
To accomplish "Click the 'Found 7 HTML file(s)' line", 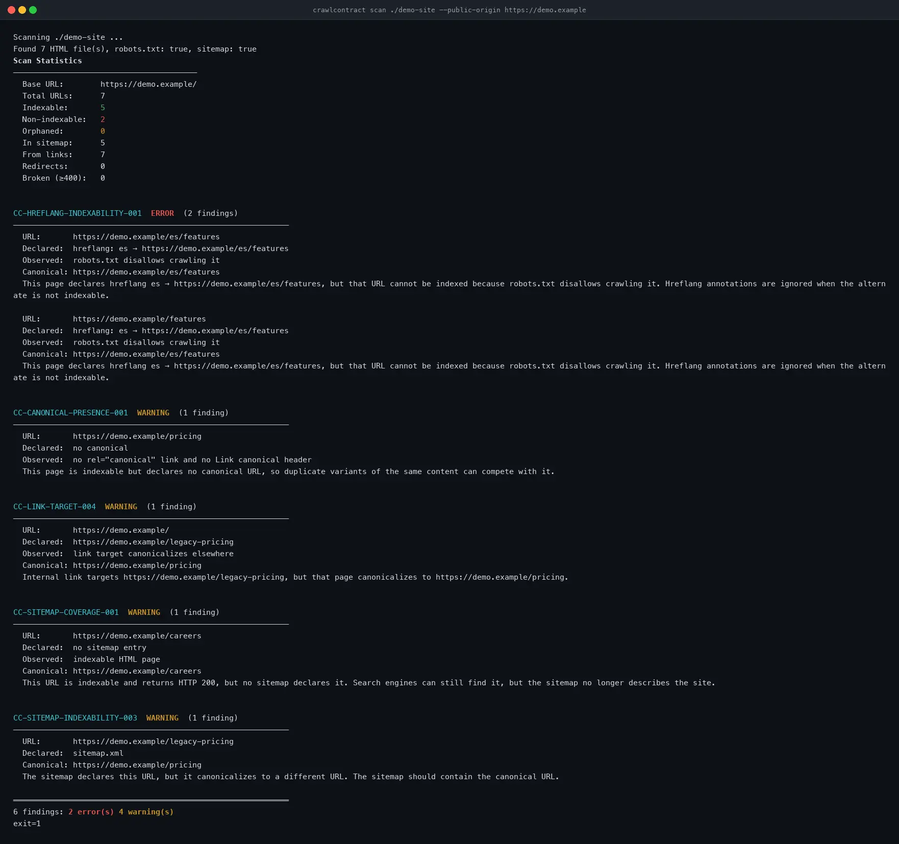I will tap(135, 49).
